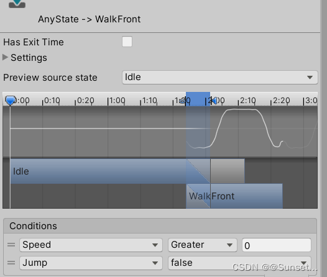Screen dimensions: 327x277
Task: Click the reorder handle beside Speed condition
Action: (11, 245)
